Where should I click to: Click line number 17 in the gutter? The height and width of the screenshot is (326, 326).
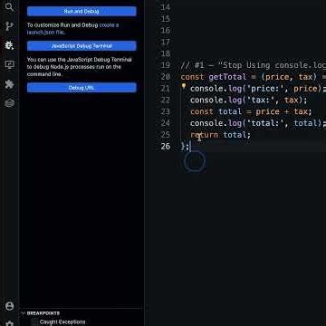coord(166,42)
